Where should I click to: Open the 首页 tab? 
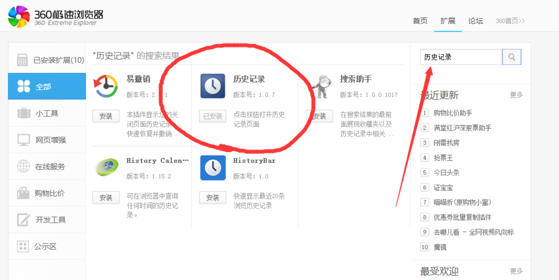[420, 21]
